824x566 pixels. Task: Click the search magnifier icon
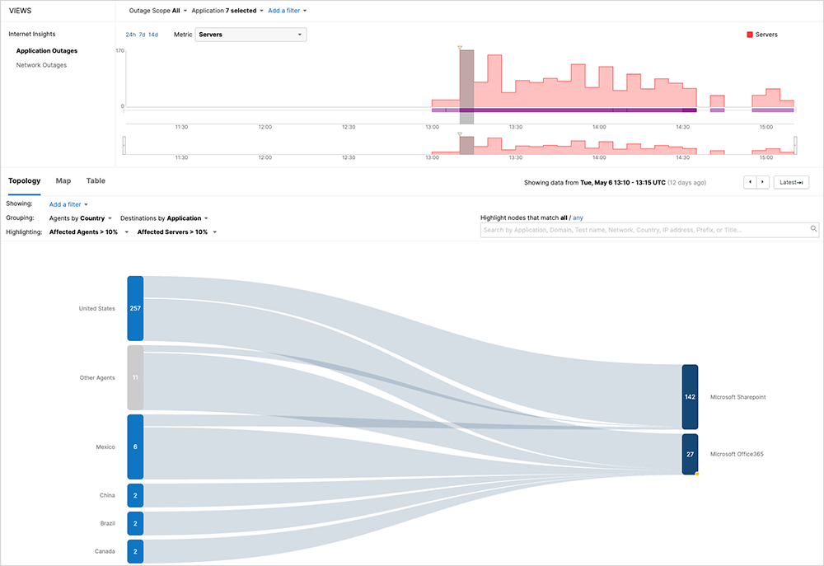tap(813, 230)
